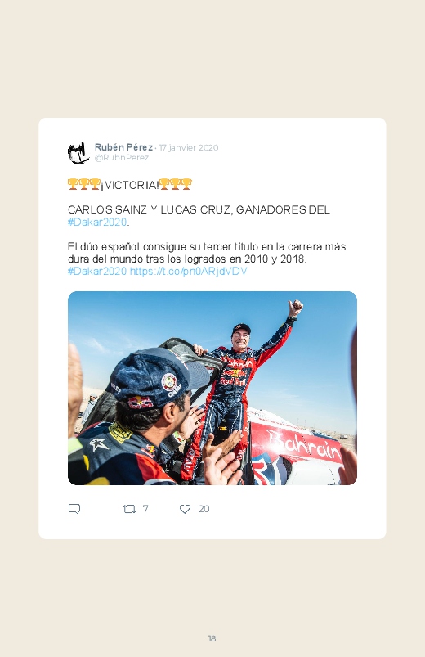This screenshot has height=657, width=425.
Task: Open #Dakar2020 hashtag after GANADORES DEL
Action: (x=97, y=222)
